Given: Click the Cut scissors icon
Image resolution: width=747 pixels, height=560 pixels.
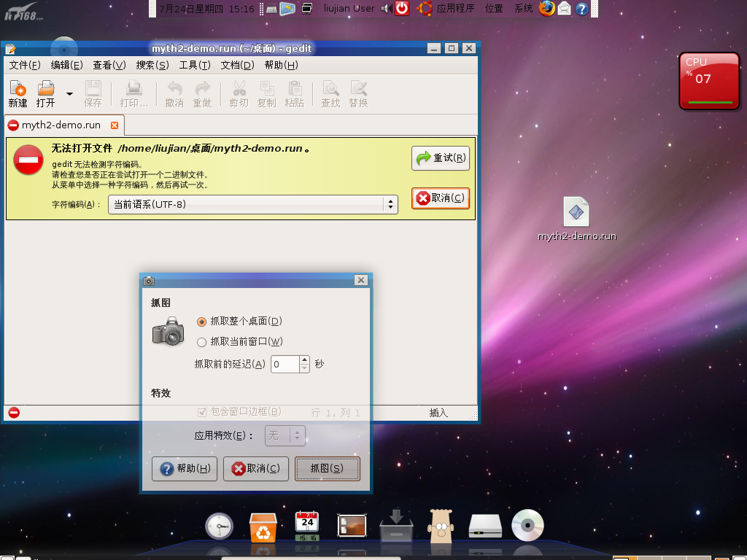Looking at the screenshot, I should [x=239, y=94].
